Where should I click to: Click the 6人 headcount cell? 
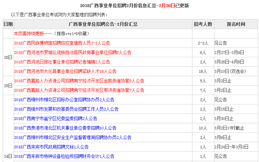tap(203, 53)
